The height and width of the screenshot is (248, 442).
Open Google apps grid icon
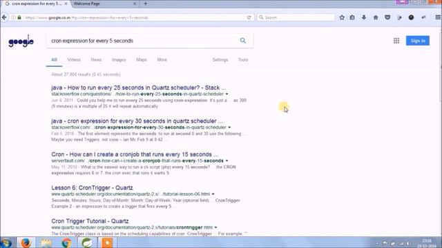396,41
